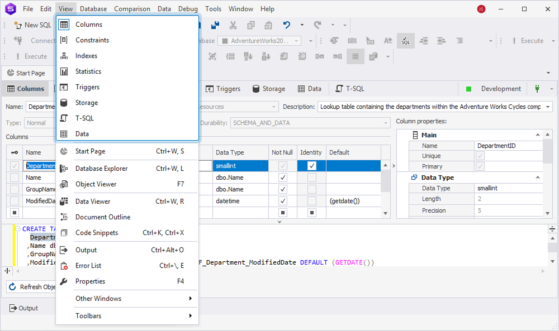
Task: Click the Error List menu entry
Action: pyautogui.click(x=127, y=266)
